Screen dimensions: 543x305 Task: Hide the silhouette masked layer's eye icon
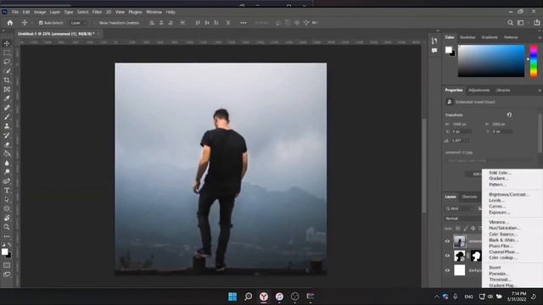(x=447, y=256)
